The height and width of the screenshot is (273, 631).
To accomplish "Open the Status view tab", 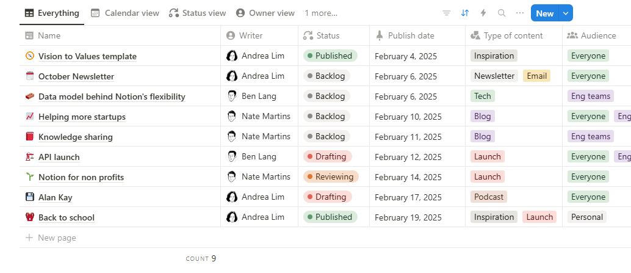I will (x=197, y=13).
